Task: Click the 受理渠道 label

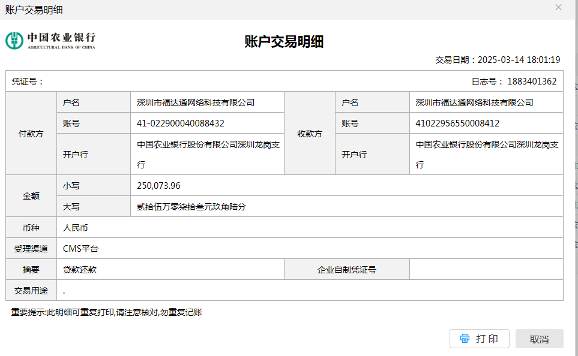Action: coord(31,249)
